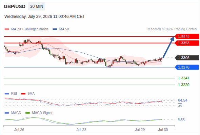Click the GBP/USD pair title
Image resolution: width=200 pixels, height=135 pixels.
click(x=15, y=6)
